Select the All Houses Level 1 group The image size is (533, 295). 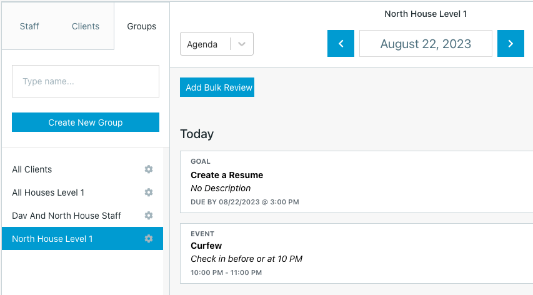pyautogui.click(x=82, y=192)
